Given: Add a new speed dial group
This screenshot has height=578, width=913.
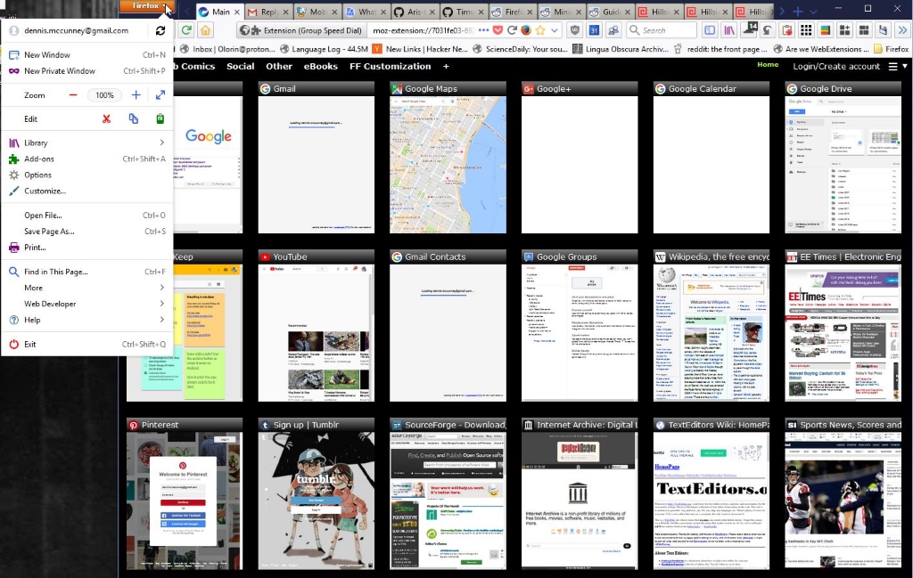Looking at the screenshot, I should point(446,66).
